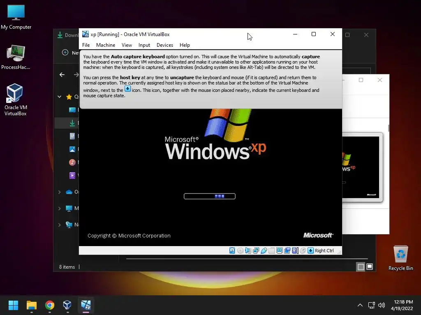Open the Recycle Bin desktop icon
Image resolution: width=421 pixels, height=315 pixels.
(400, 258)
